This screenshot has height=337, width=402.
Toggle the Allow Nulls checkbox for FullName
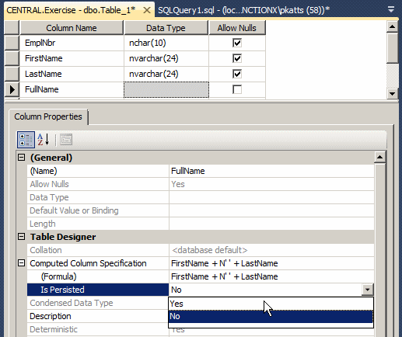(x=237, y=89)
